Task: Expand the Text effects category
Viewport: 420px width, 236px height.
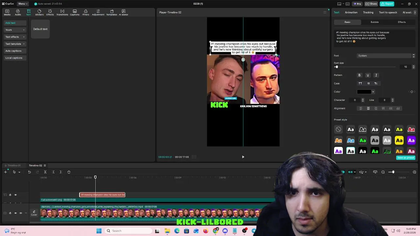Action: tap(15, 37)
